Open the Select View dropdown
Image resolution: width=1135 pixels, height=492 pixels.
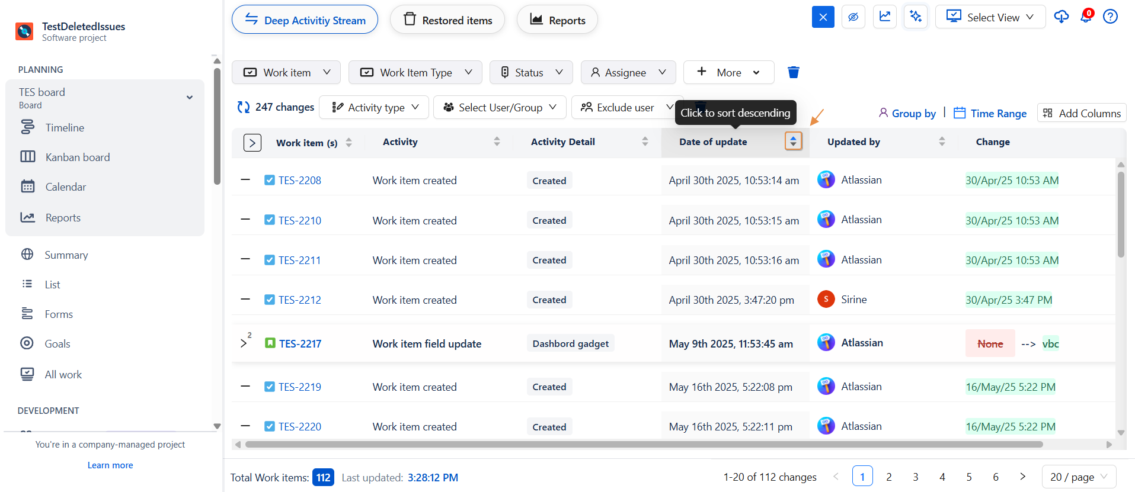pos(990,17)
